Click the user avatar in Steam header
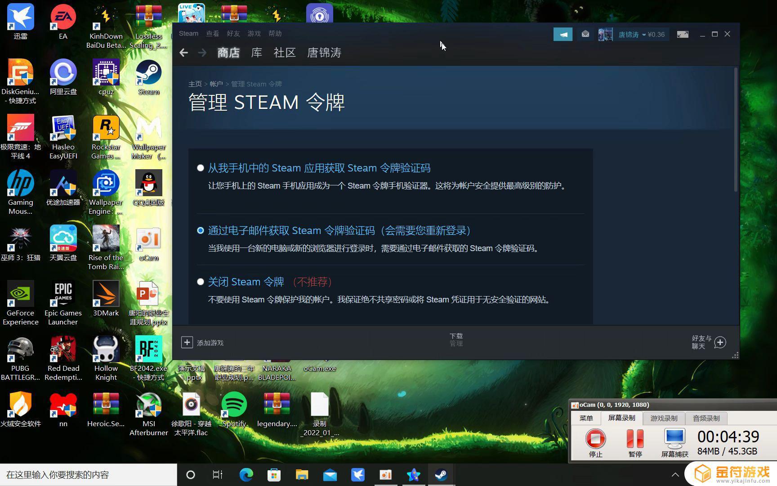 (605, 34)
